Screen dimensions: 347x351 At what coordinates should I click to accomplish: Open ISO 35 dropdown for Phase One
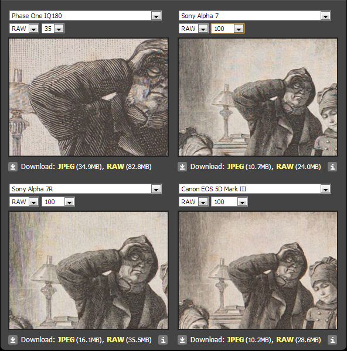(53, 29)
